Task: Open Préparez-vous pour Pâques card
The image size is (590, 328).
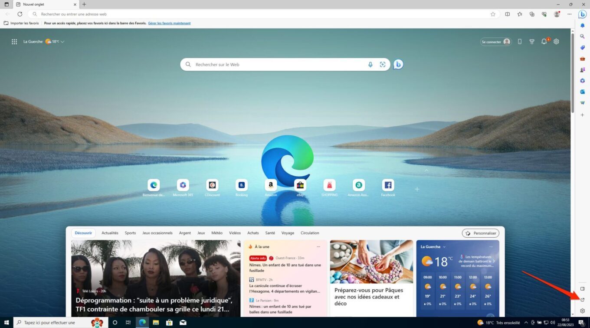Action: point(371,278)
